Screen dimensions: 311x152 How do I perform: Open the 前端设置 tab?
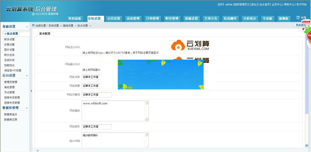pos(192,19)
